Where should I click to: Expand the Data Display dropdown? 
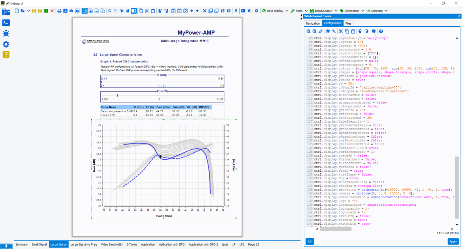(286, 11)
